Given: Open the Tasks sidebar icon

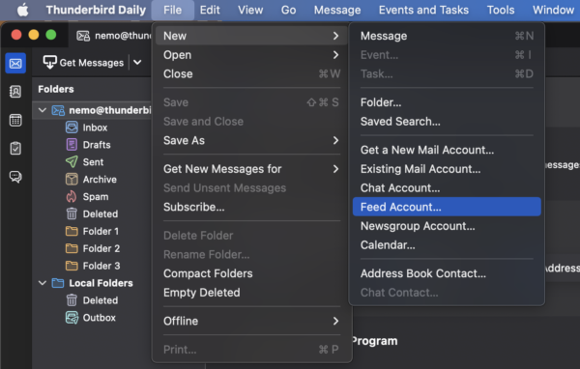Looking at the screenshot, I should coord(15,148).
